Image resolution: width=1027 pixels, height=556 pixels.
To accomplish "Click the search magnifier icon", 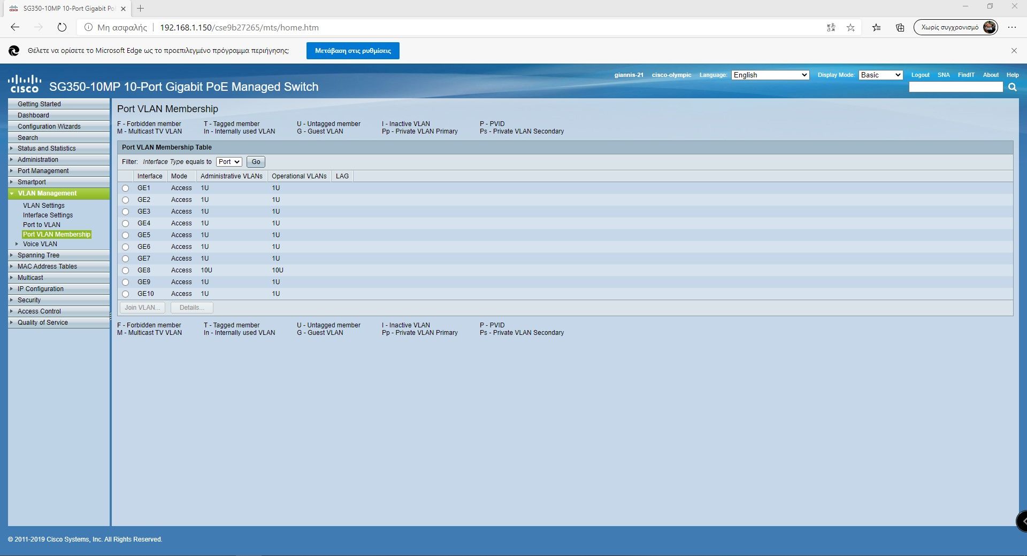I will (1013, 87).
